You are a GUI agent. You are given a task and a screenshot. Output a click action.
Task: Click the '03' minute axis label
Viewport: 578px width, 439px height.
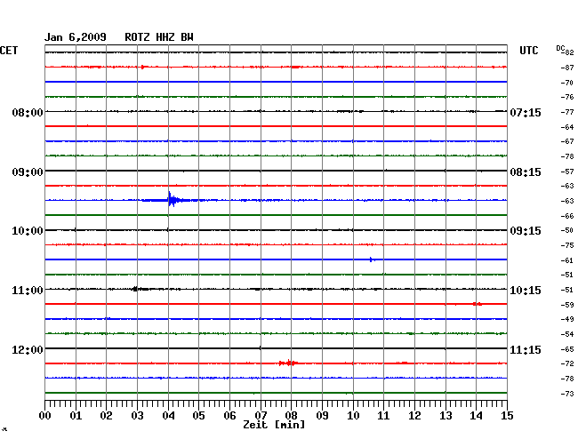(137, 416)
